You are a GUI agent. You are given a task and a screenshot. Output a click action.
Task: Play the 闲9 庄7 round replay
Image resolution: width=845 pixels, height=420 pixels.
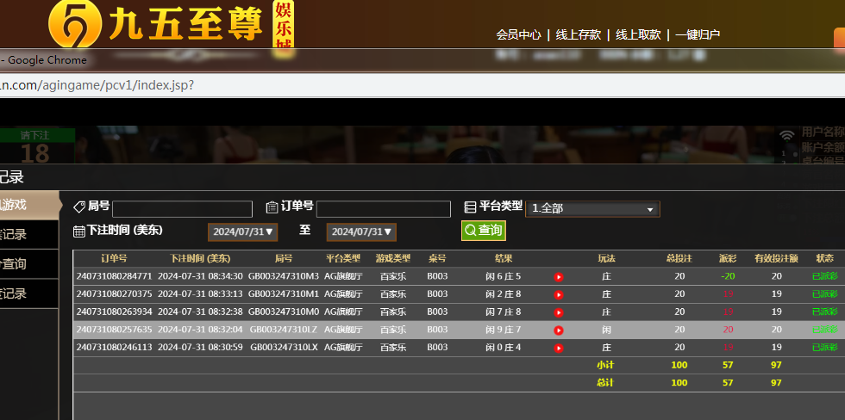point(558,330)
